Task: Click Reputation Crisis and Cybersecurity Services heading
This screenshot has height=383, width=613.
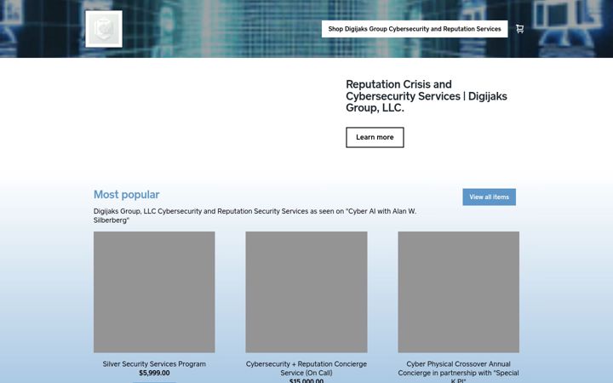Action: click(x=427, y=96)
